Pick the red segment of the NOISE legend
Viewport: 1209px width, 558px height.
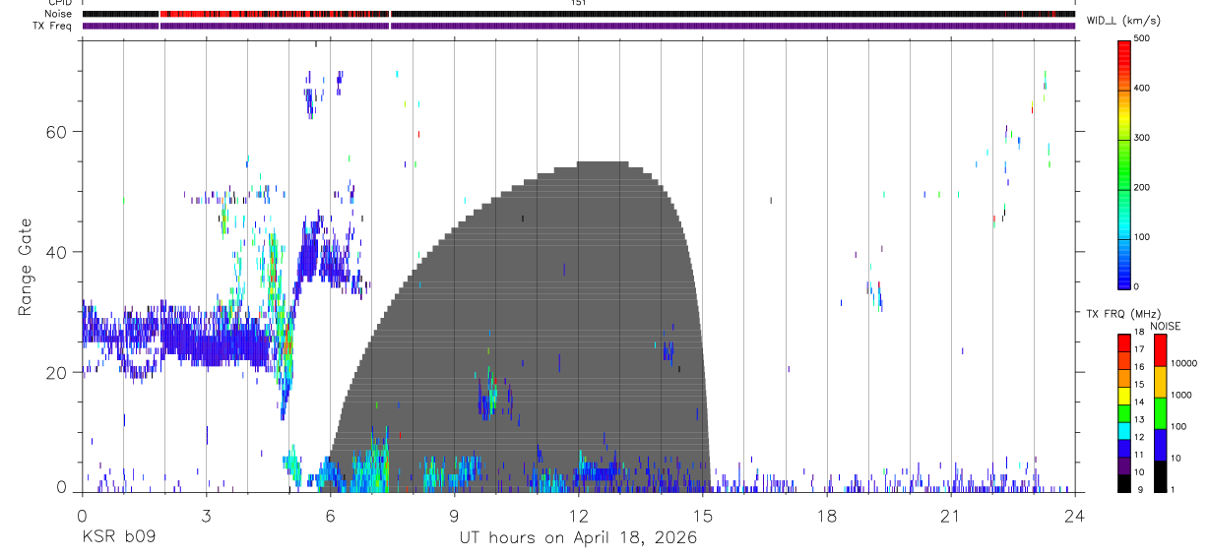pyautogui.click(x=1161, y=350)
